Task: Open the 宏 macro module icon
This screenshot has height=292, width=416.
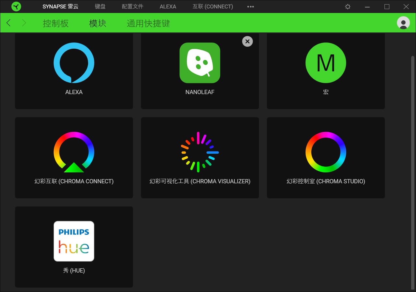Action: coord(326,63)
